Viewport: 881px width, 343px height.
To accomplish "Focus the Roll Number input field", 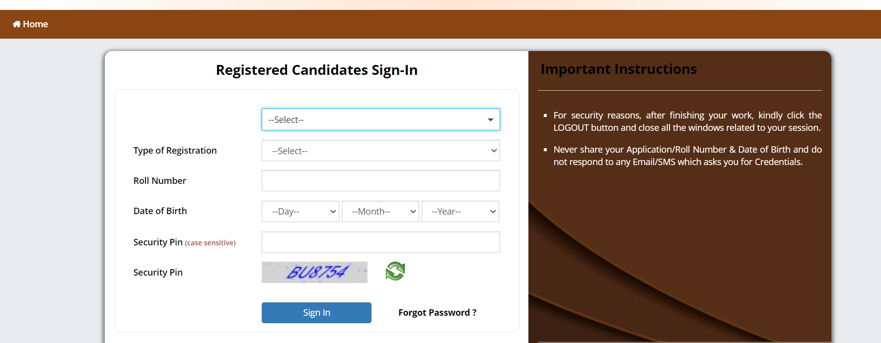I will 380,181.
